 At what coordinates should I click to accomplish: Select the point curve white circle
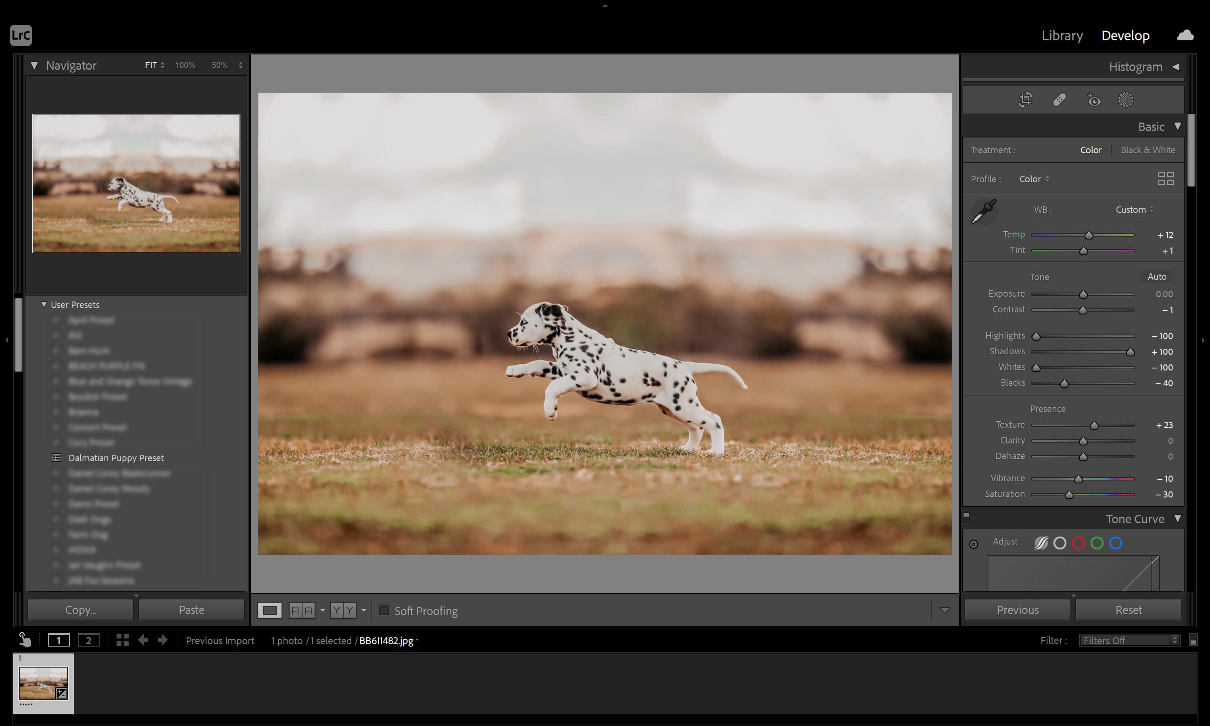[x=1060, y=543]
